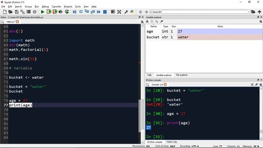Change to parent directory up arrow
The image size is (263, 148).
click(x=259, y=12)
